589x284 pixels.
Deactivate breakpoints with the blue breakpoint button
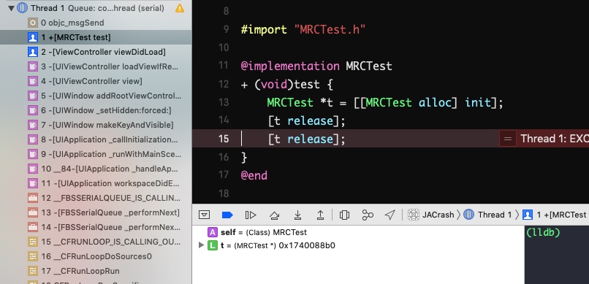227,215
